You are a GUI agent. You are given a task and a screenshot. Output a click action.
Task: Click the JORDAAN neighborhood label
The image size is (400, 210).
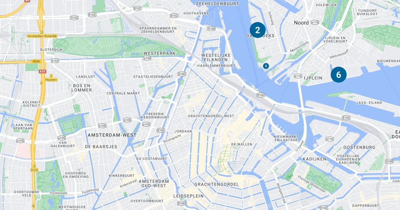(x=183, y=131)
